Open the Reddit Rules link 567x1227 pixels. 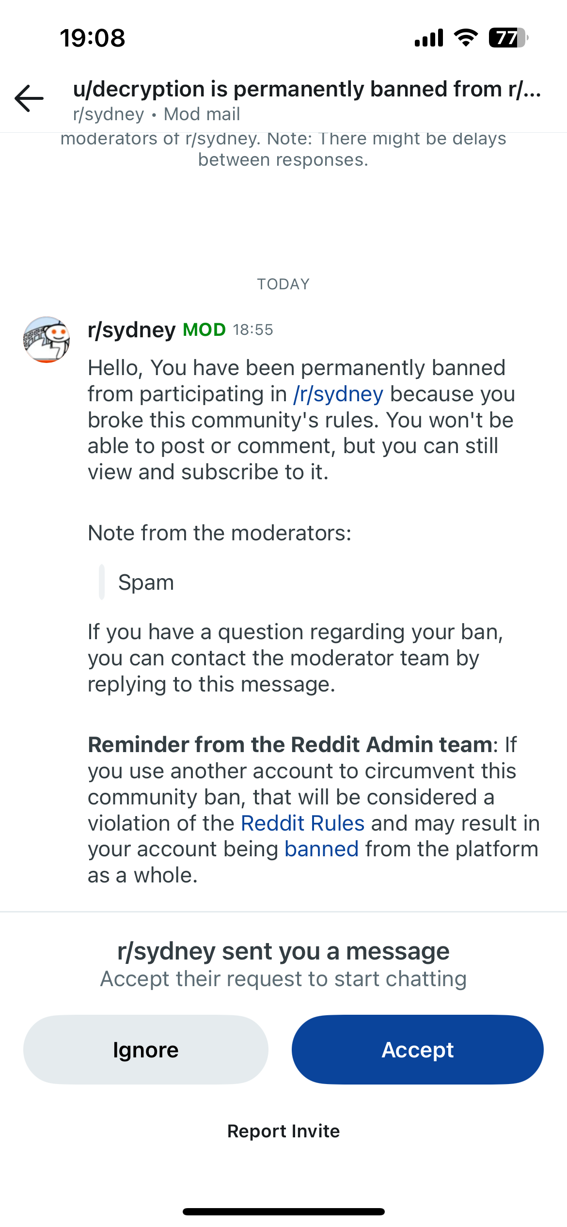click(302, 823)
